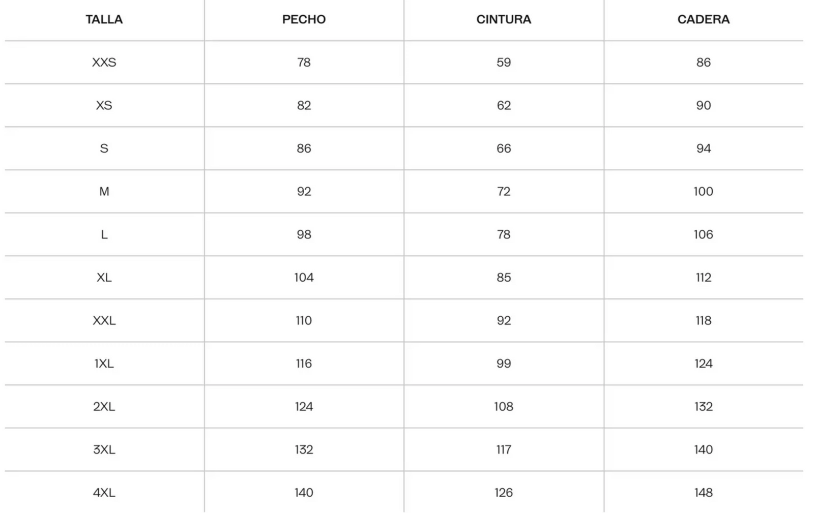Viewport: 814px width, 513px height.
Task: Select hip value 148 for 4XL
Action: click(x=703, y=493)
